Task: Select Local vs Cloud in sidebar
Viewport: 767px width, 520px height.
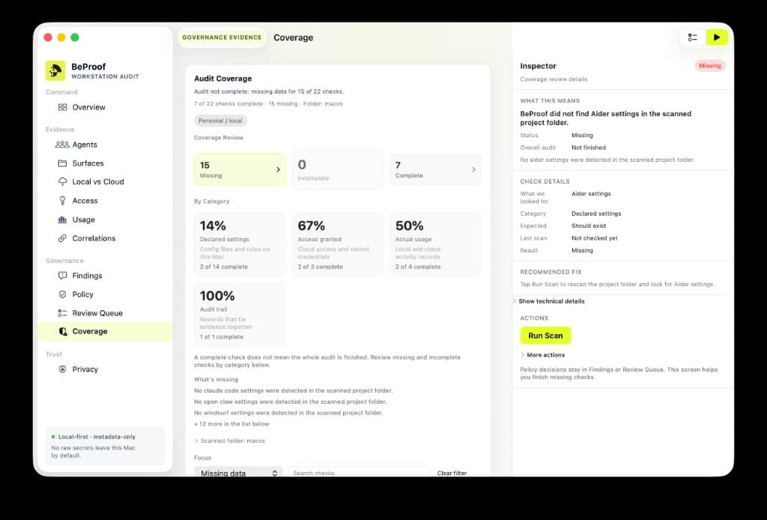Action: (x=105, y=181)
